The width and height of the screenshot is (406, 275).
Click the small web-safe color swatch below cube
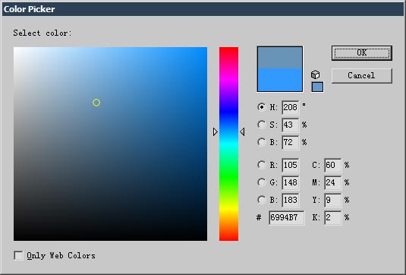coord(317,87)
